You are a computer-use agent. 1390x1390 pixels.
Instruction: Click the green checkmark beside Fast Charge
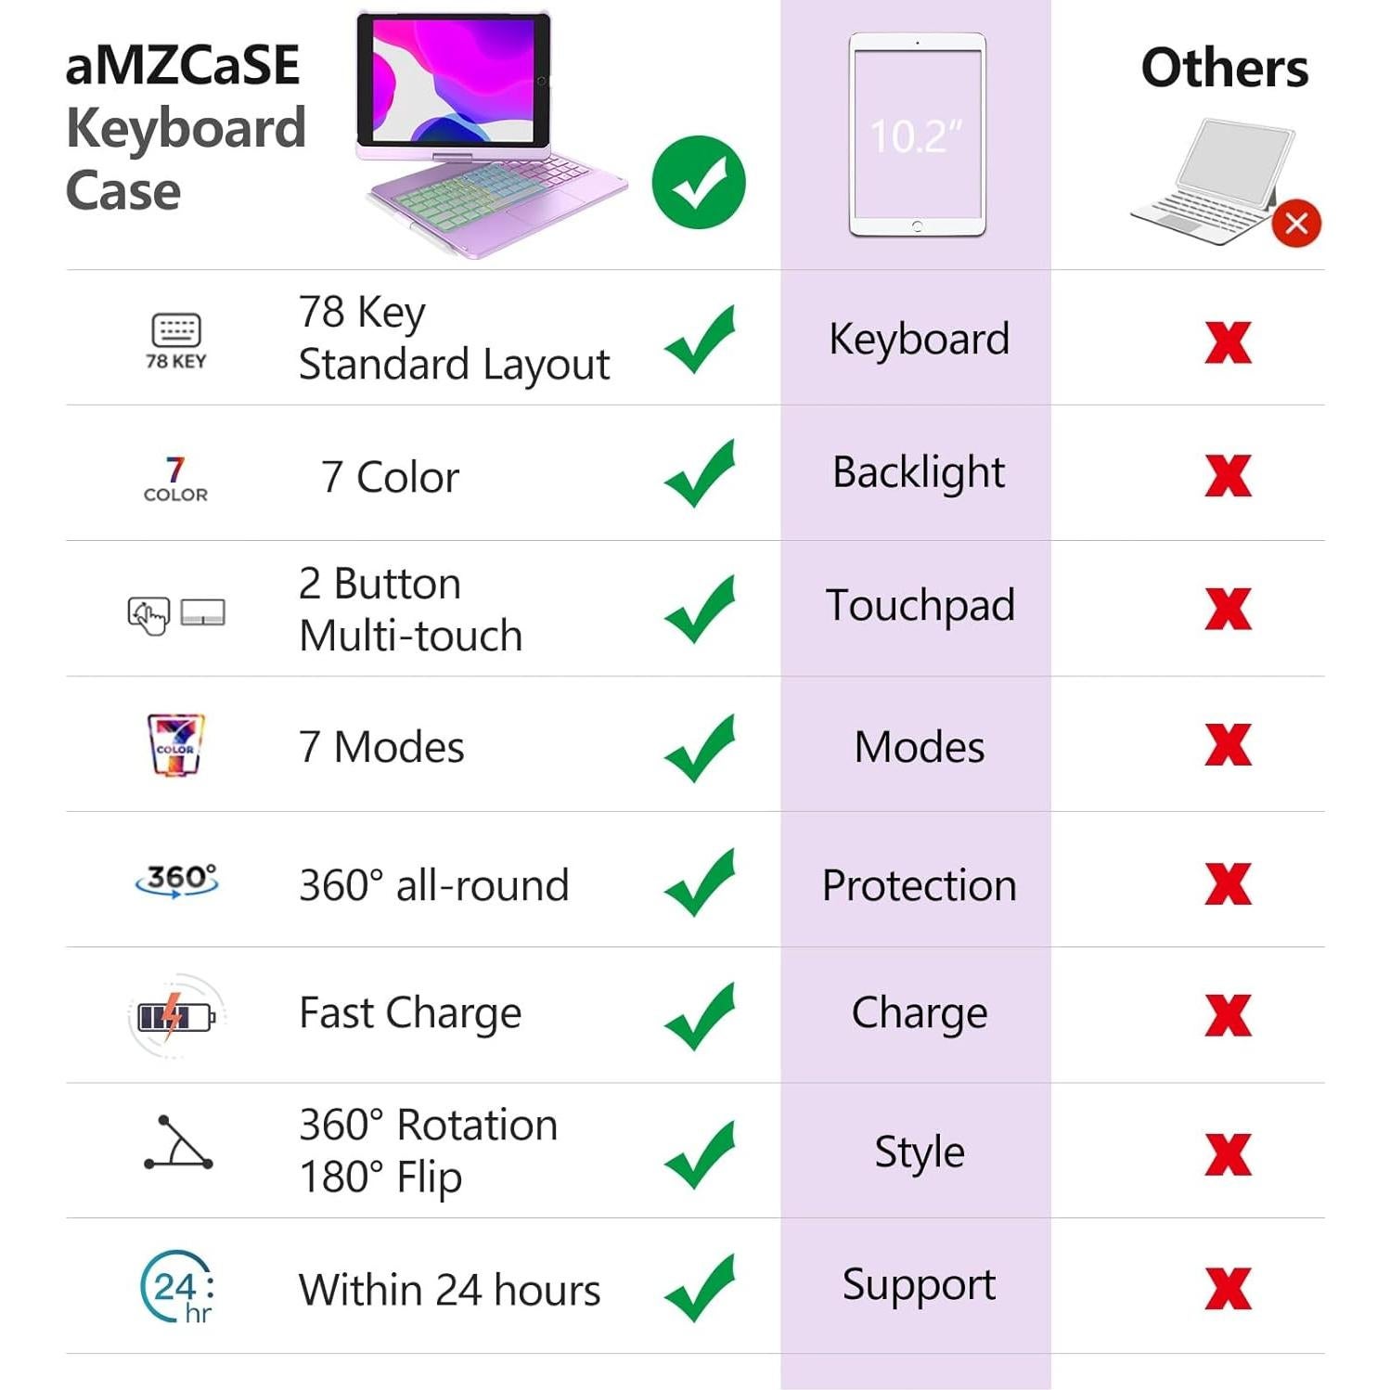(700, 1016)
